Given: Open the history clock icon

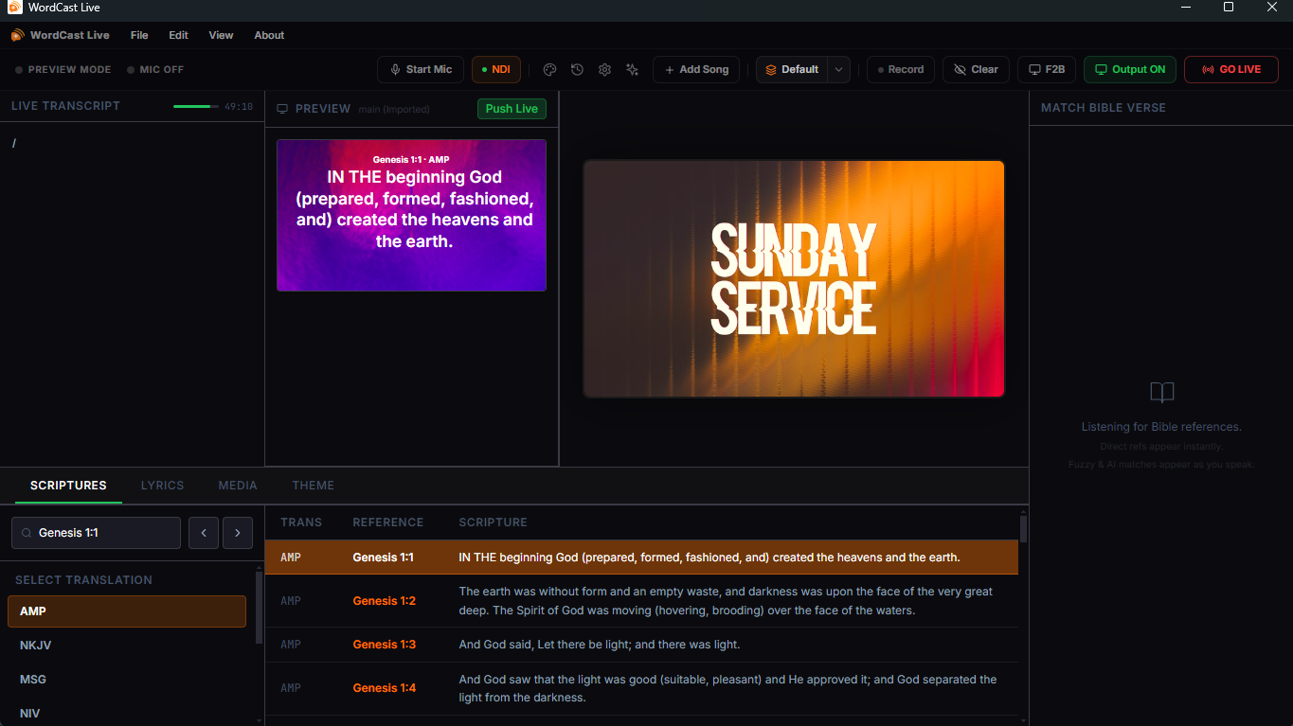Looking at the screenshot, I should [x=577, y=69].
